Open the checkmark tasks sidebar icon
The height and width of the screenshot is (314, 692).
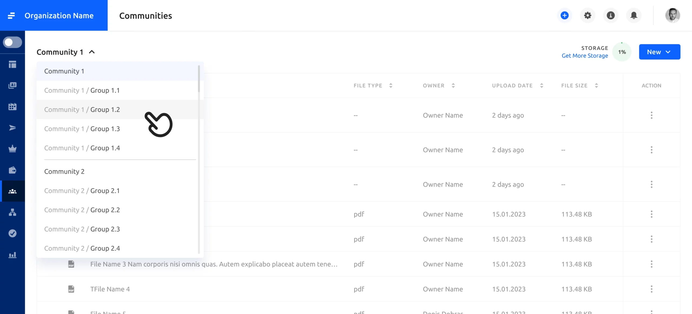click(12, 233)
